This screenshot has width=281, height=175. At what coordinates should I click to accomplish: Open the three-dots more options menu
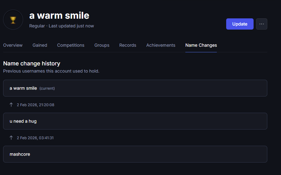coord(261,24)
